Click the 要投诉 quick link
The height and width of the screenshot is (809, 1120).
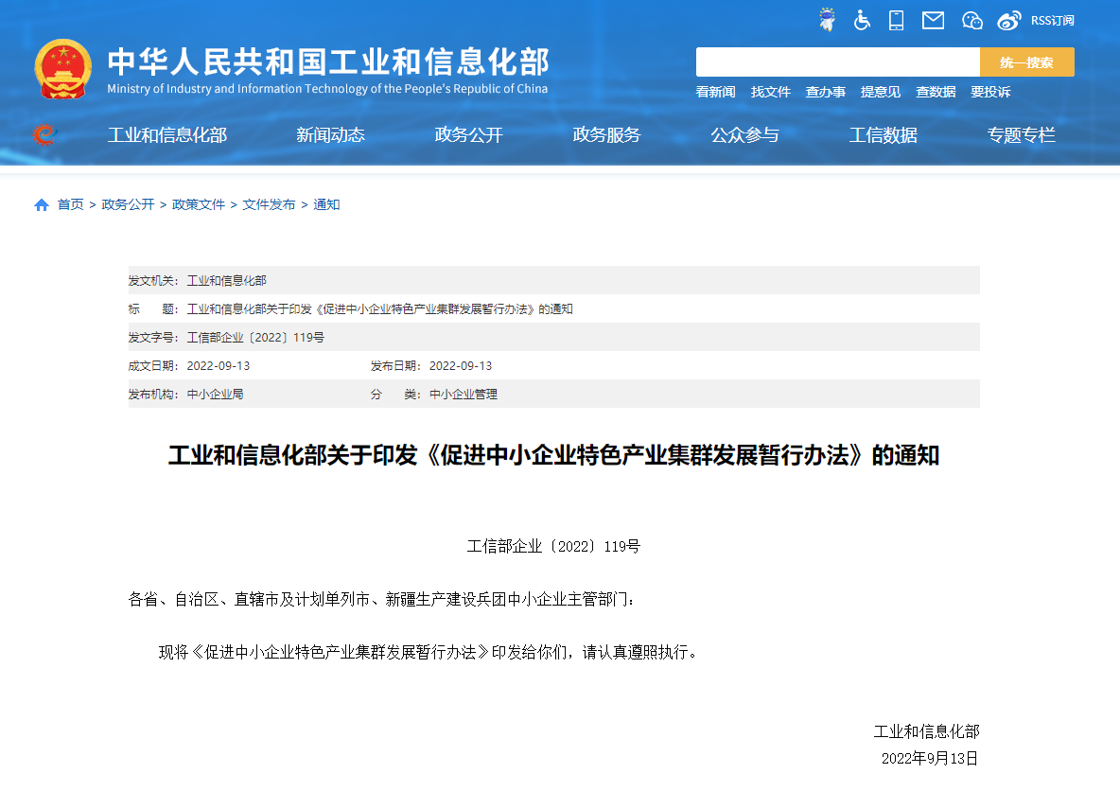click(989, 92)
